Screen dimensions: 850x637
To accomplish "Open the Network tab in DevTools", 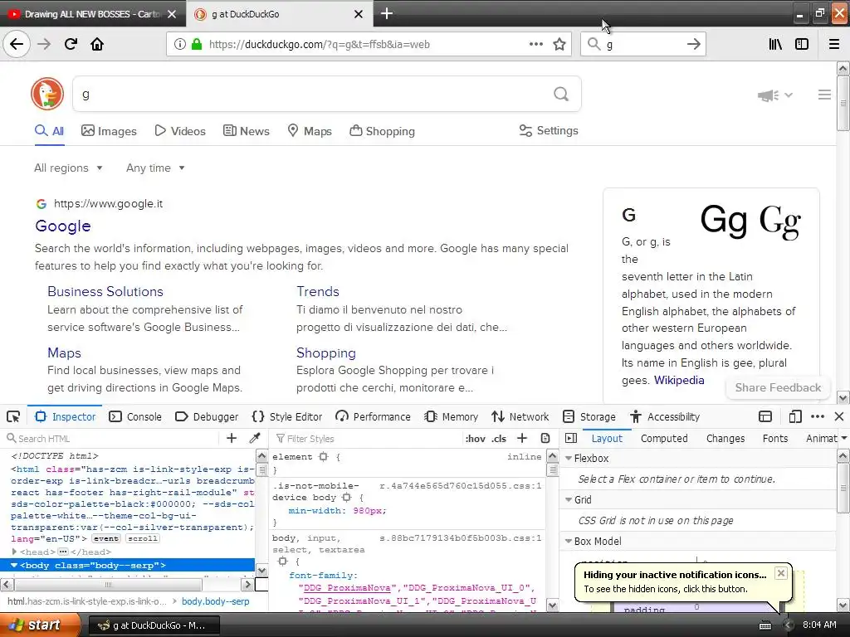I will (x=520, y=416).
